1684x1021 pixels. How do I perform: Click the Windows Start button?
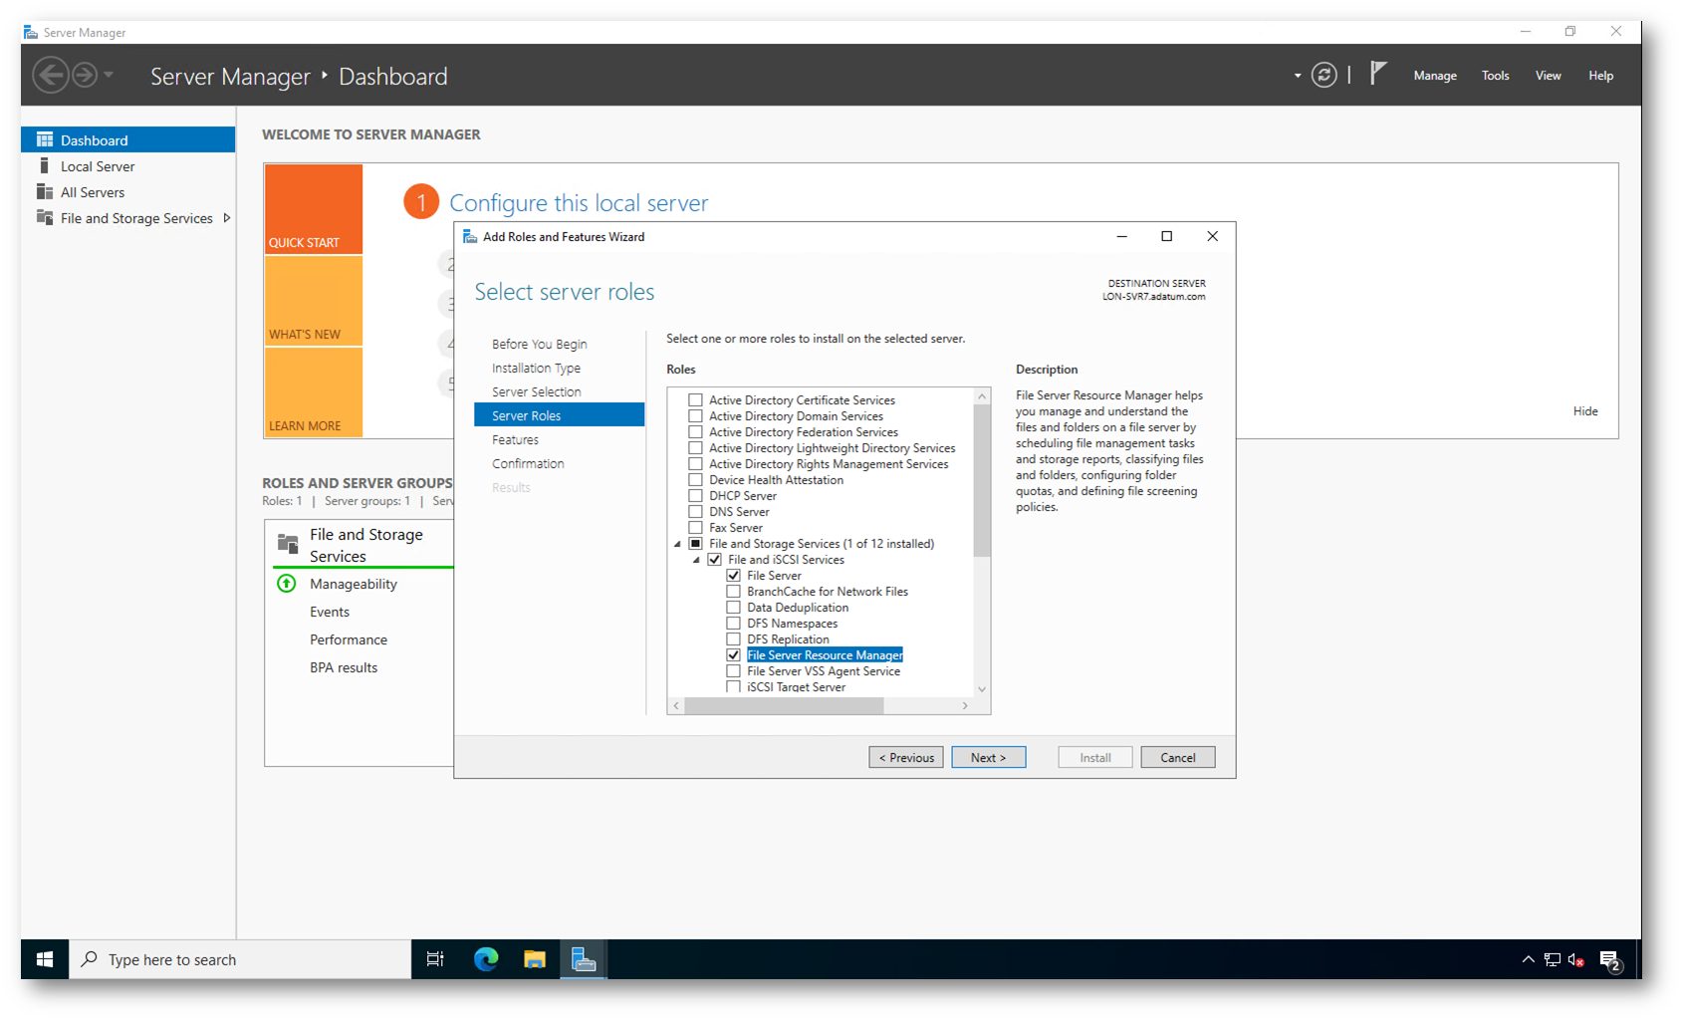point(45,959)
